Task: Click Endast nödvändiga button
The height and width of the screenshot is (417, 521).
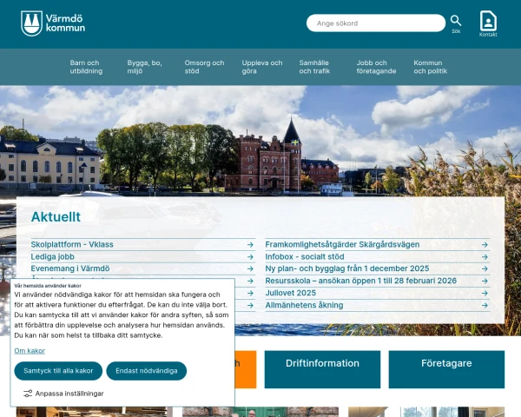Action: [147, 371]
